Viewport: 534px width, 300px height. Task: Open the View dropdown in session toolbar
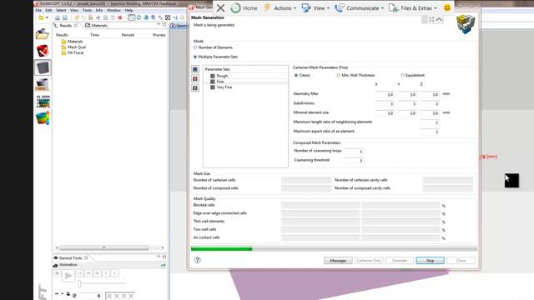click(x=315, y=7)
